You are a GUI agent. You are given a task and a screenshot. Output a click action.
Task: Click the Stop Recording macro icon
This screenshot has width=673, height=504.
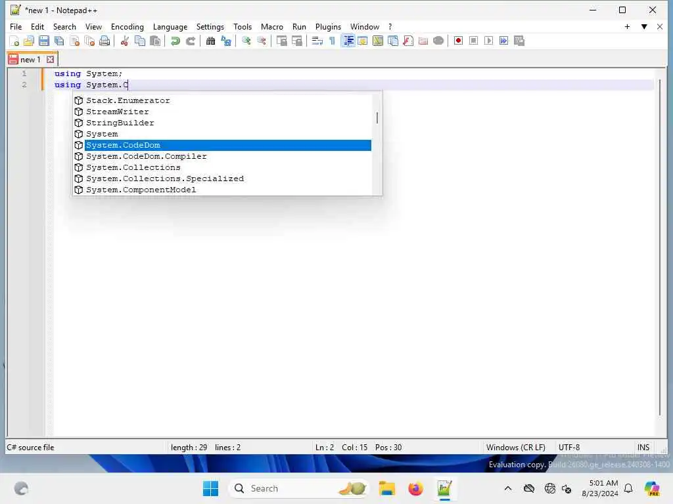pyautogui.click(x=473, y=41)
